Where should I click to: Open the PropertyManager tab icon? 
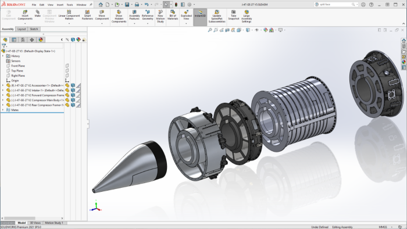click(14, 40)
